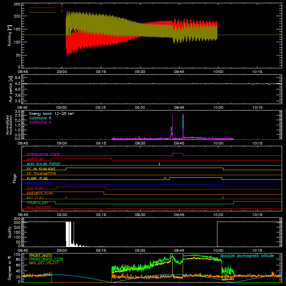Click 'Absolute geomagnetic latitude' label
Screen dimensions: 286x286
tap(247, 256)
